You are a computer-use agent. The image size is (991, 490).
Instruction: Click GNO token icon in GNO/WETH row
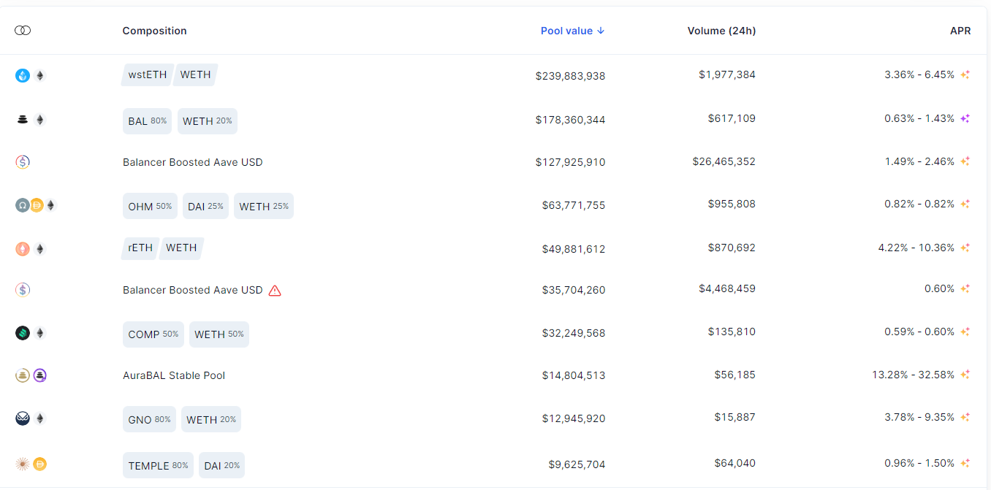coord(23,418)
